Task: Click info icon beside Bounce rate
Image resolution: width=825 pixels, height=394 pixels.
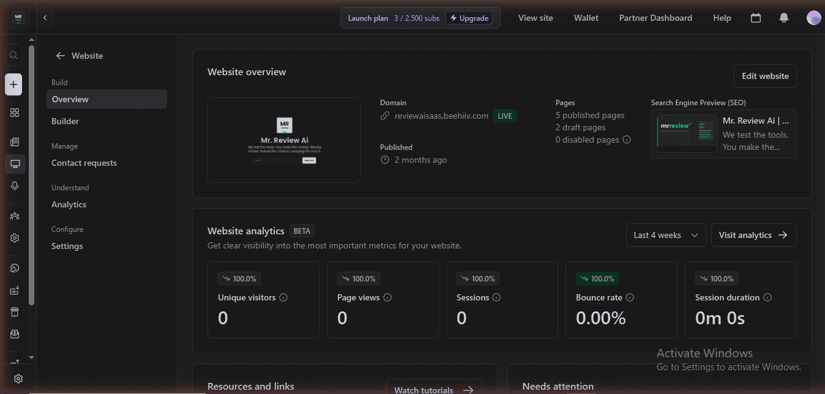Action: (630, 297)
